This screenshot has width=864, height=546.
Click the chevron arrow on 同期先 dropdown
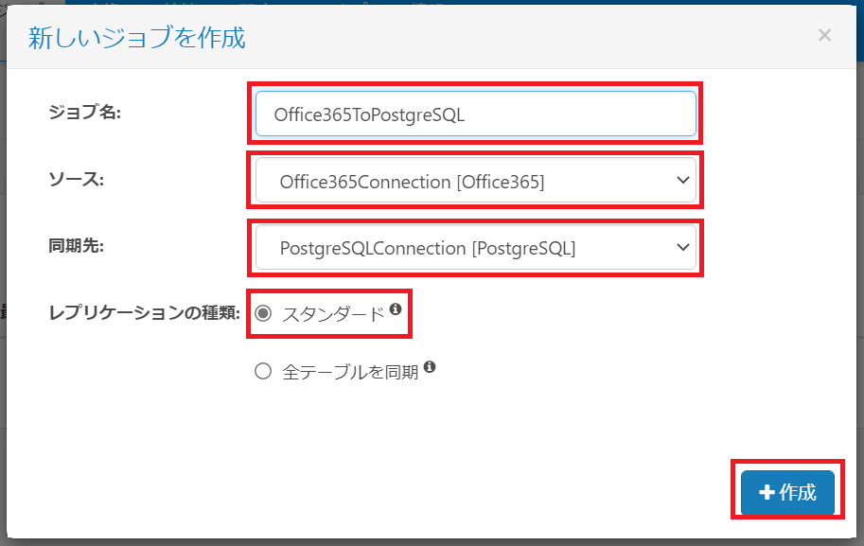coord(683,248)
